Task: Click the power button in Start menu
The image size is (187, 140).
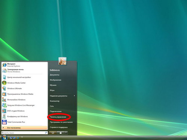Action: [53, 133]
